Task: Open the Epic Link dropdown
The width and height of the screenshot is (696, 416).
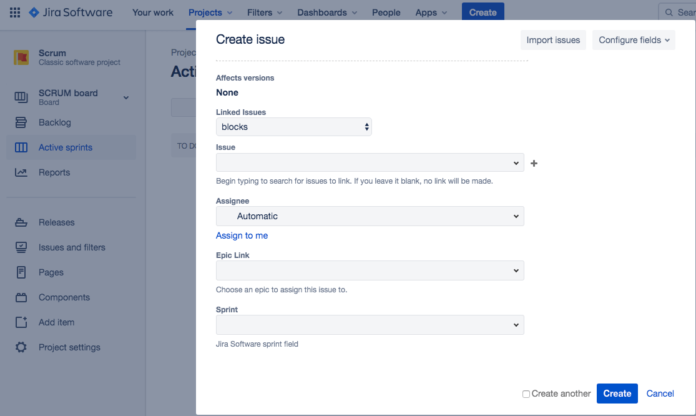Action: [x=370, y=270]
